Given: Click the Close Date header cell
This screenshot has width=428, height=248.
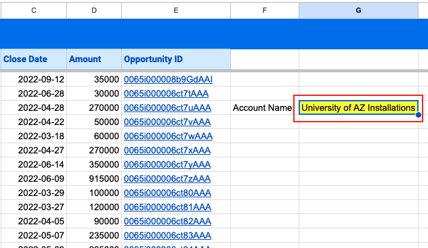Looking at the screenshot, I should tap(34, 59).
